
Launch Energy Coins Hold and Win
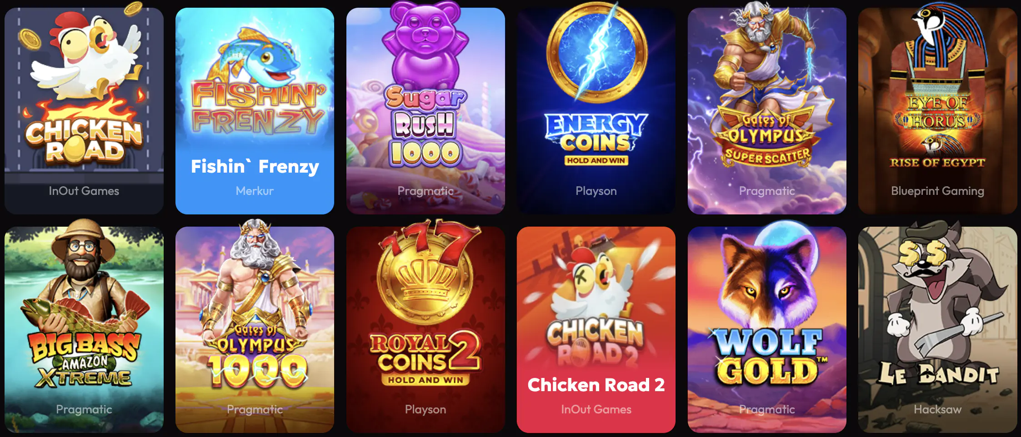tap(596, 110)
